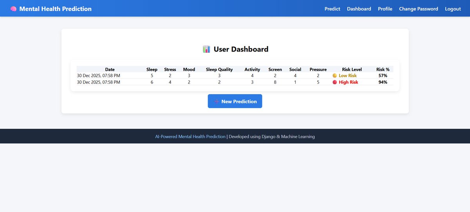This screenshot has height=212, width=470.
Task: Click the 94% risk value
Action: tap(383, 82)
